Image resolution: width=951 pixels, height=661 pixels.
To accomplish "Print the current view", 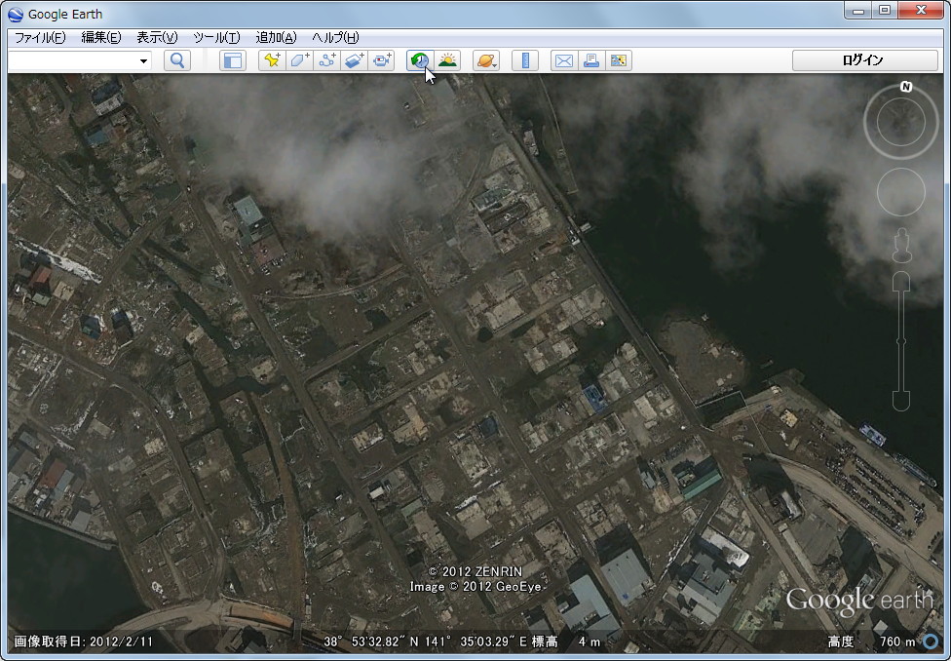I will [591, 60].
